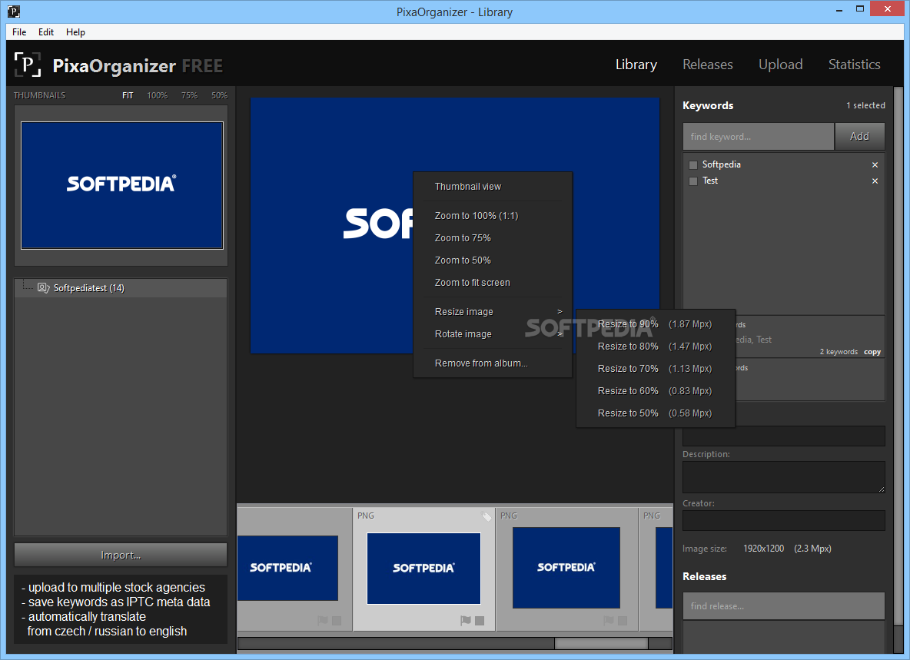Choose Zoom to 75%
This screenshot has width=910, height=660.
tap(493, 237)
